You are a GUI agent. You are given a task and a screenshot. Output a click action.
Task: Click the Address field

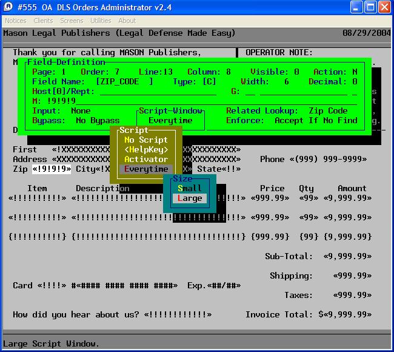tap(146, 159)
